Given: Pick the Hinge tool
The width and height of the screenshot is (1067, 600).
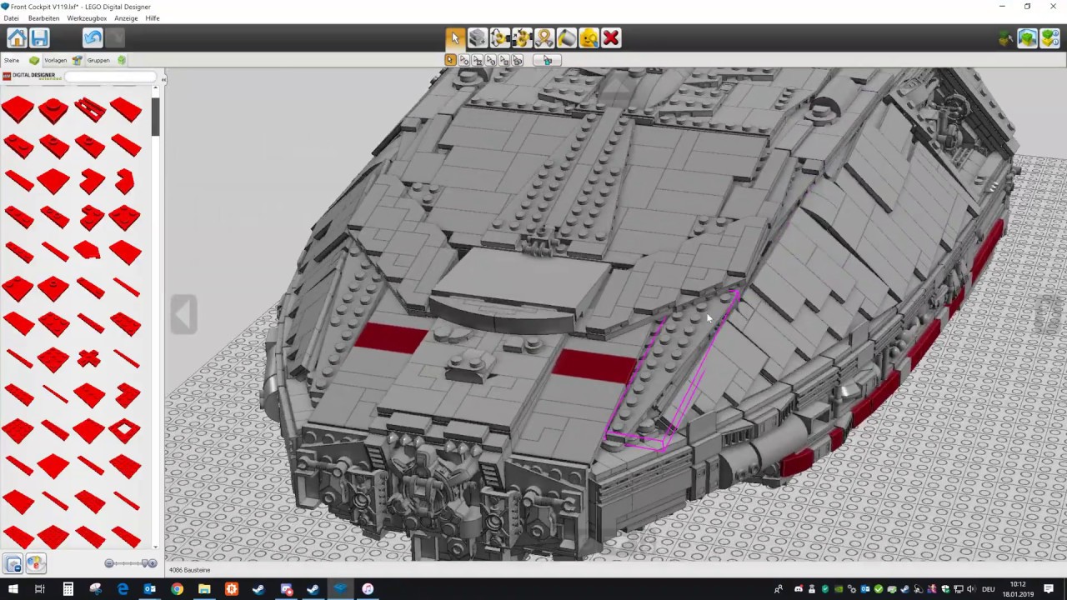Looking at the screenshot, I should [x=499, y=37].
